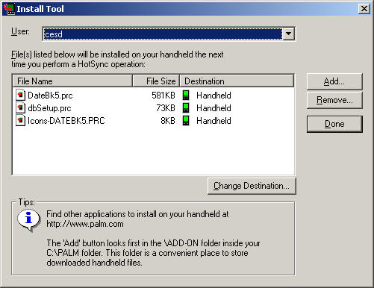
Task: Select the Icons-DATEBK5.PRC file name
Action: (x=66, y=121)
